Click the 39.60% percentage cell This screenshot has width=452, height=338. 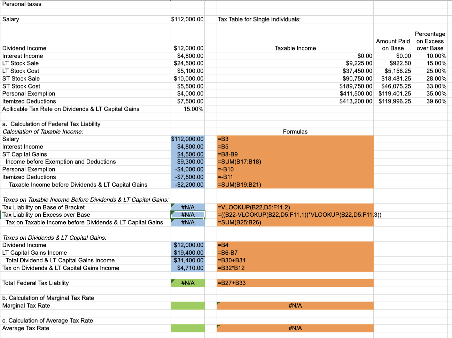point(430,101)
